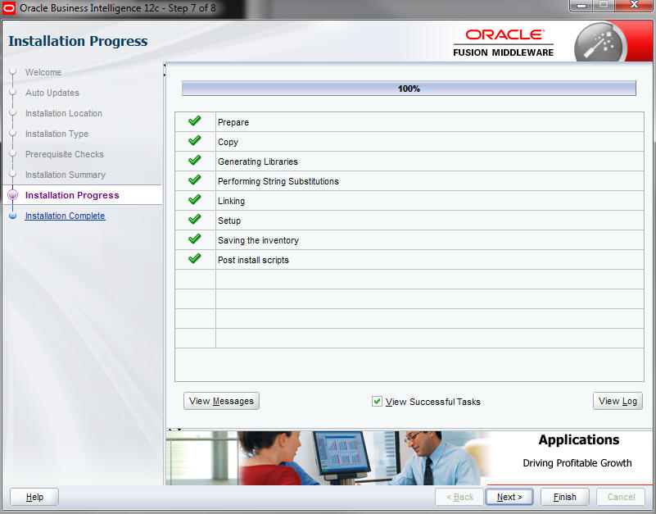Viewport: 656px width, 514px height.
Task: Select Installation Progress in the step list
Action: (72, 195)
